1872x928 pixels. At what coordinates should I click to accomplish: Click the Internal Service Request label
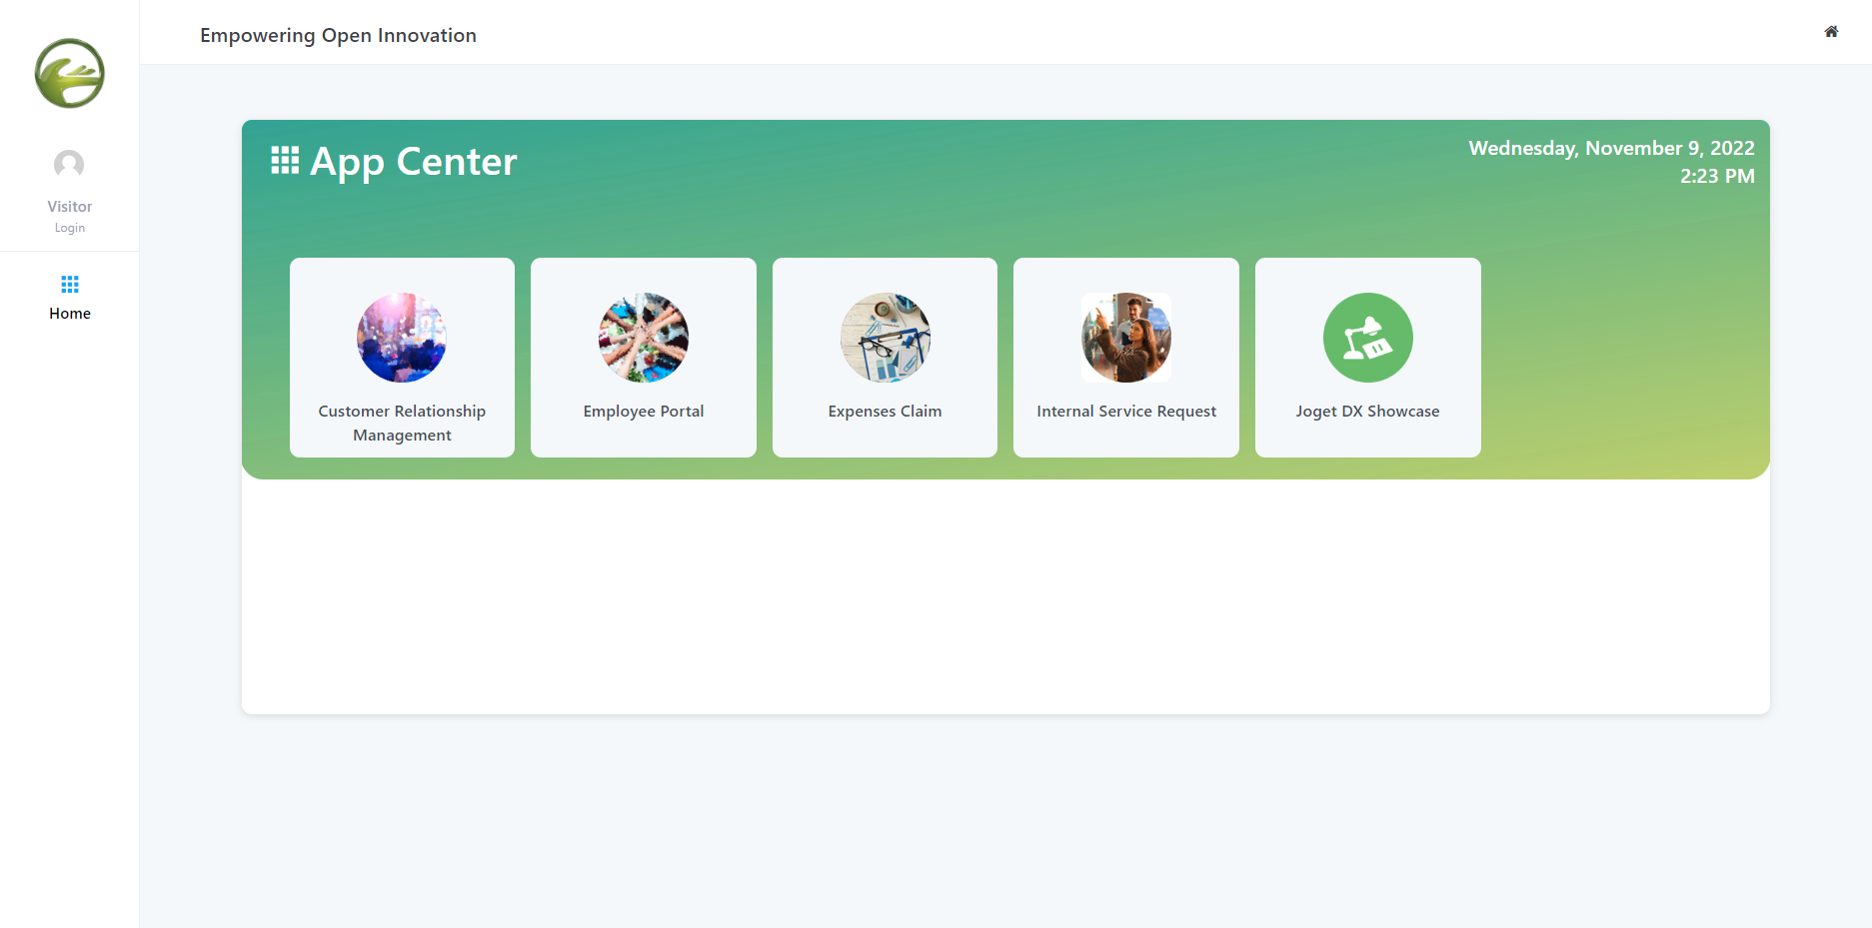point(1126,412)
